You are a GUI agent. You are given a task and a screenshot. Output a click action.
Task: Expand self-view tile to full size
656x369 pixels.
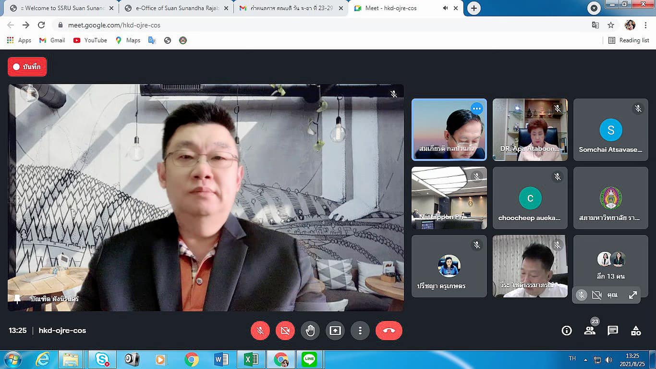tap(633, 295)
